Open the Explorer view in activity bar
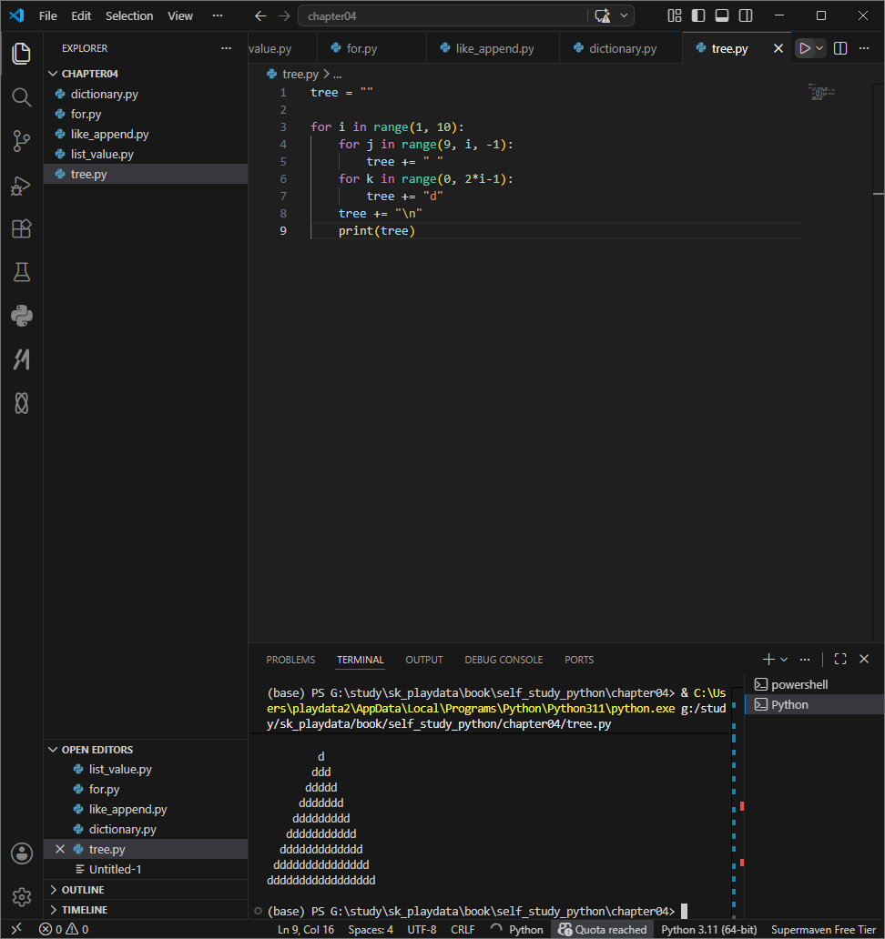Viewport: 885px width, 939px height. pyautogui.click(x=22, y=54)
